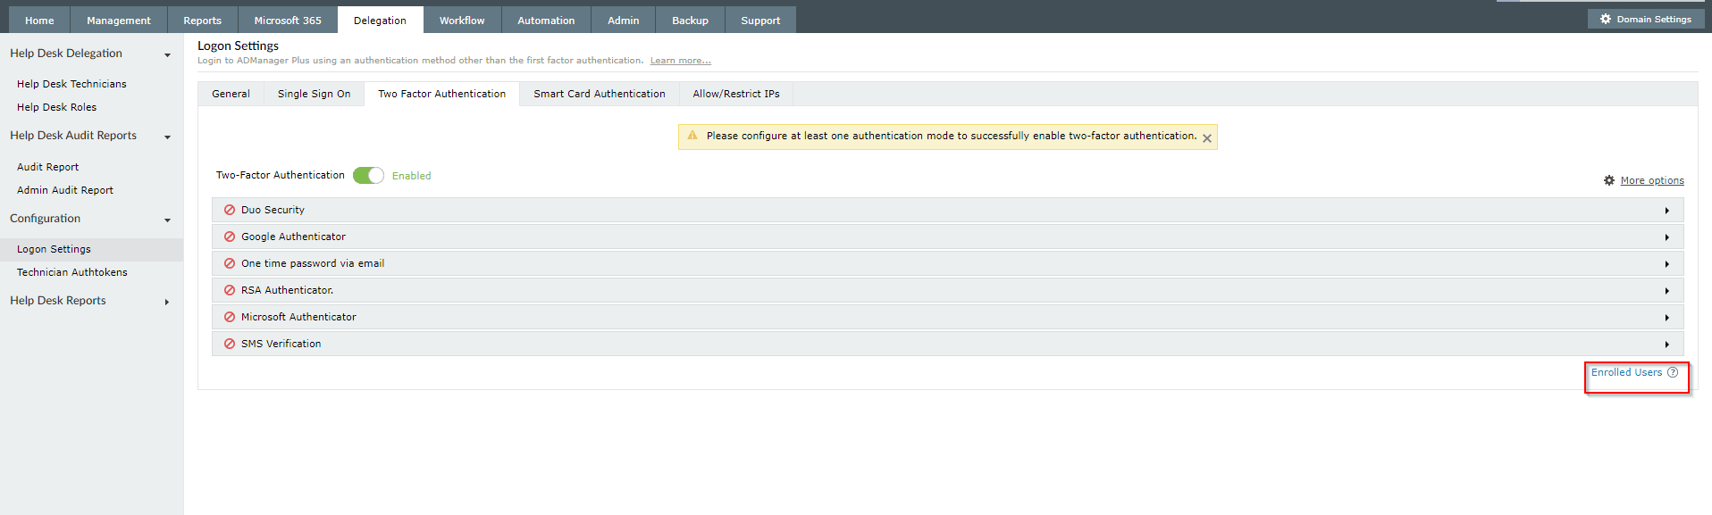Click the warning triangle icon in alert banner
The height and width of the screenshot is (515, 1712).
tap(692, 136)
